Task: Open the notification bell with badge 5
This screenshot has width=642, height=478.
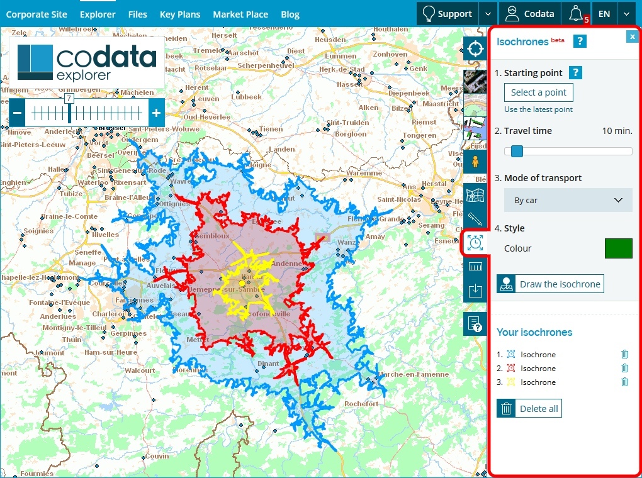Action: coord(575,13)
